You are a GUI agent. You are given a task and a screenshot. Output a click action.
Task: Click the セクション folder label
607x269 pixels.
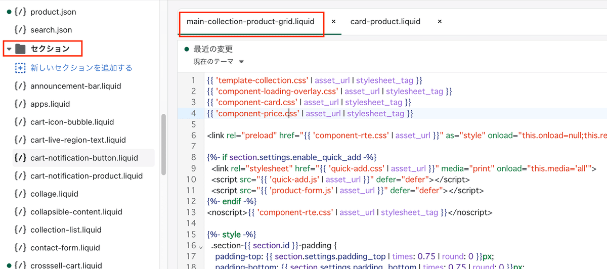pos(50,49)
